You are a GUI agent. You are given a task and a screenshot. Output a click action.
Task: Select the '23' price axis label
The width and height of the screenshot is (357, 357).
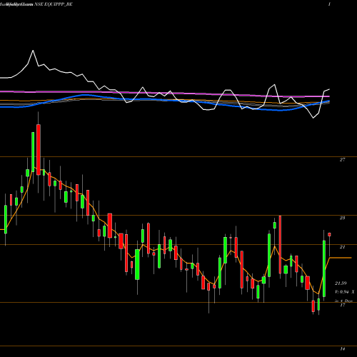342,218
